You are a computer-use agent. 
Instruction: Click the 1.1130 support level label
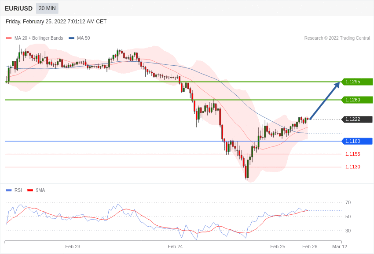(353, 167)
